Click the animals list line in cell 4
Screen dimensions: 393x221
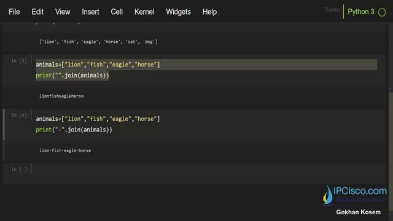tap(98, 118)
